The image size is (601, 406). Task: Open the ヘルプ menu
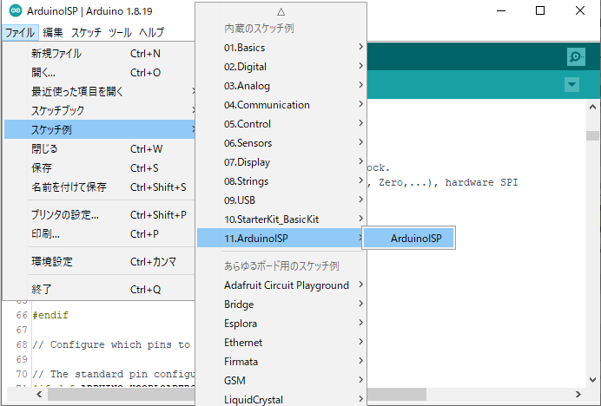click(152, 33)
